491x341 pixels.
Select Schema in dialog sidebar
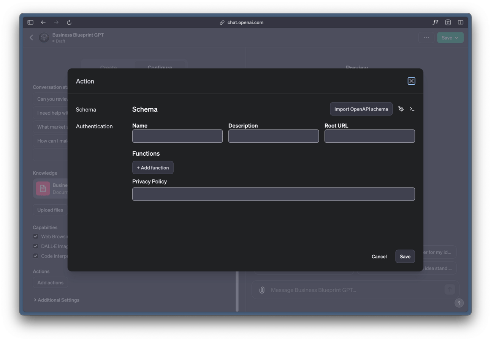click(86, 109)
